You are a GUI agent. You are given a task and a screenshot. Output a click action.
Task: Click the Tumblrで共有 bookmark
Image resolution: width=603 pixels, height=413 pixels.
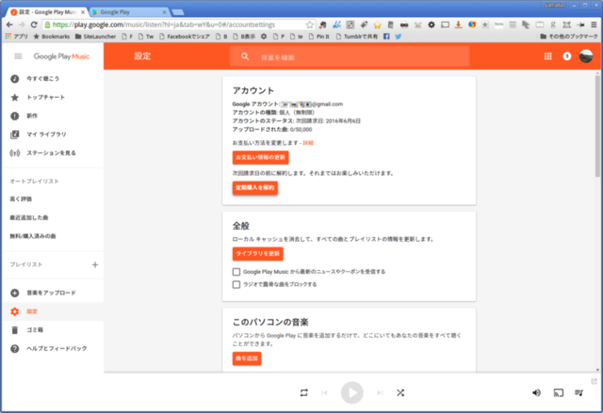click(357, 37)
